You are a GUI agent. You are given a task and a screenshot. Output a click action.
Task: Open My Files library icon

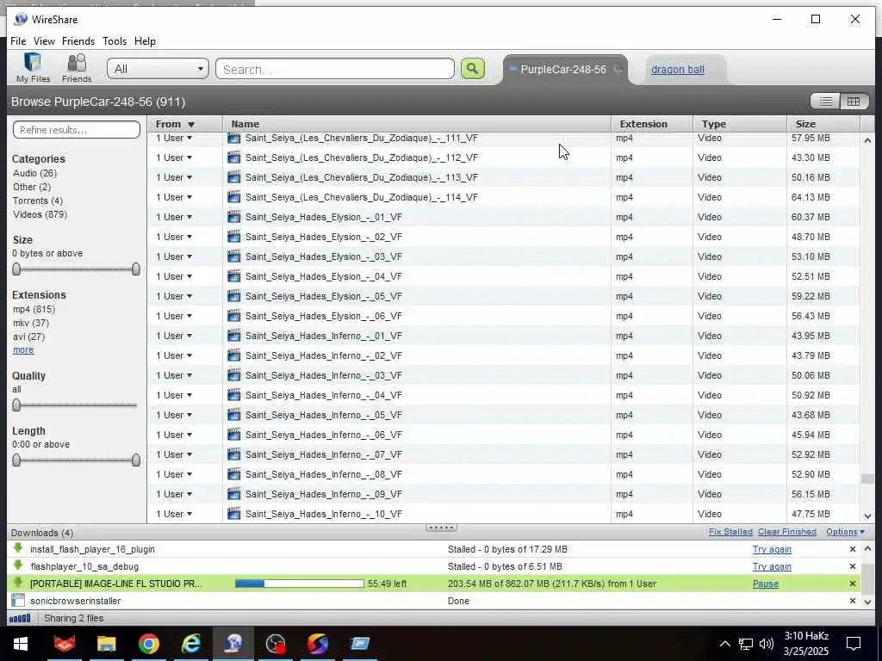click(33, 67)
